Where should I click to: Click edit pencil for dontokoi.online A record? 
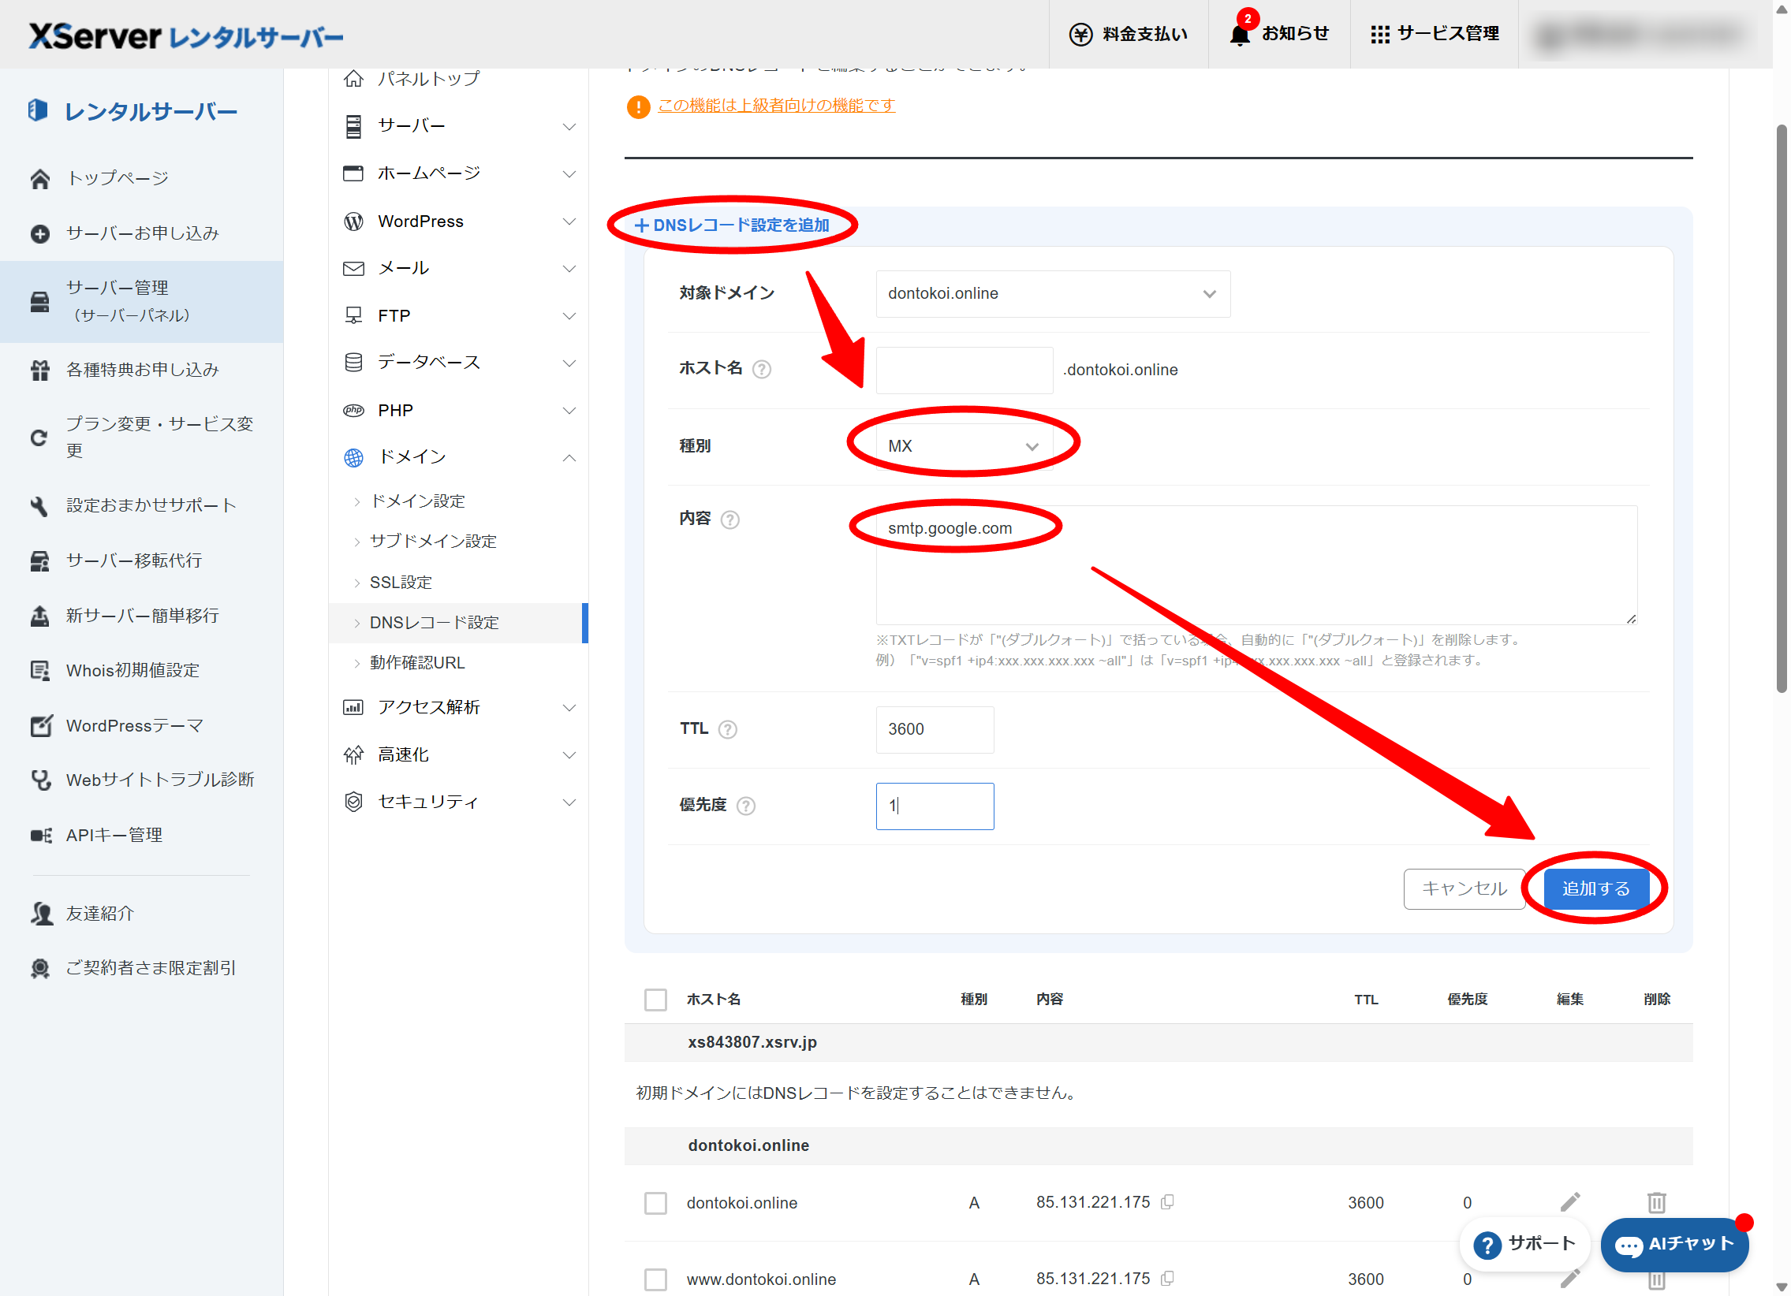pyautogui.click(x=1570, y=1202)
